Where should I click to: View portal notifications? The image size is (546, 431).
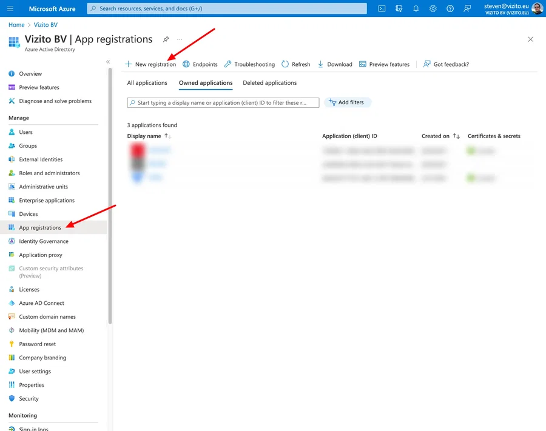coord(415,8)
